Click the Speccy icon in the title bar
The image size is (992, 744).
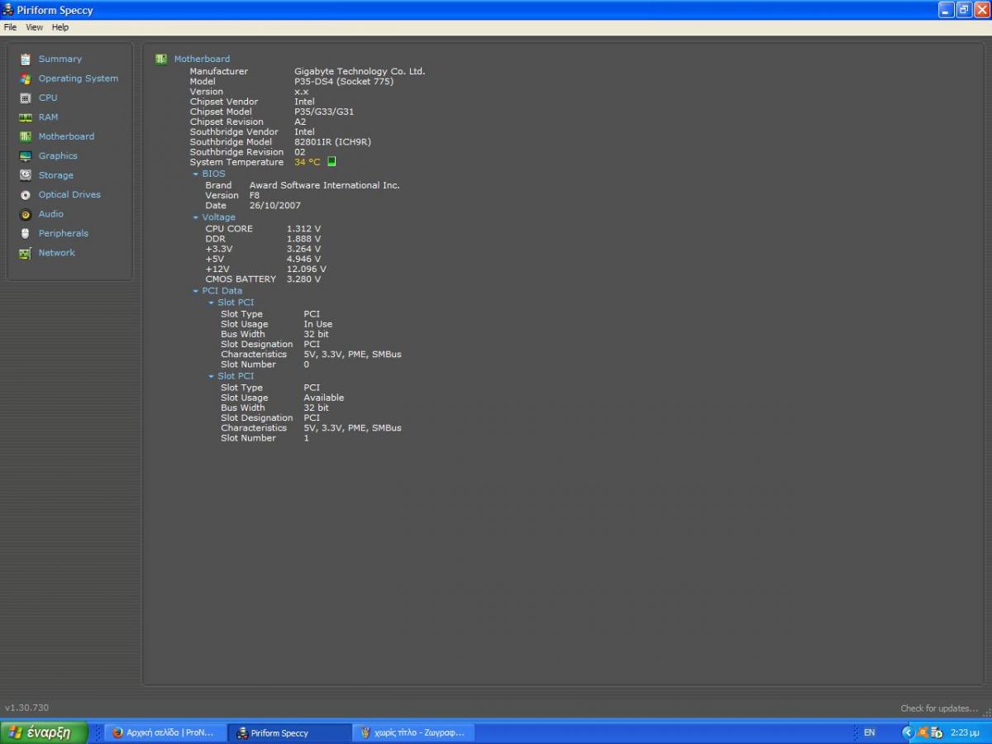coord(8,10)
